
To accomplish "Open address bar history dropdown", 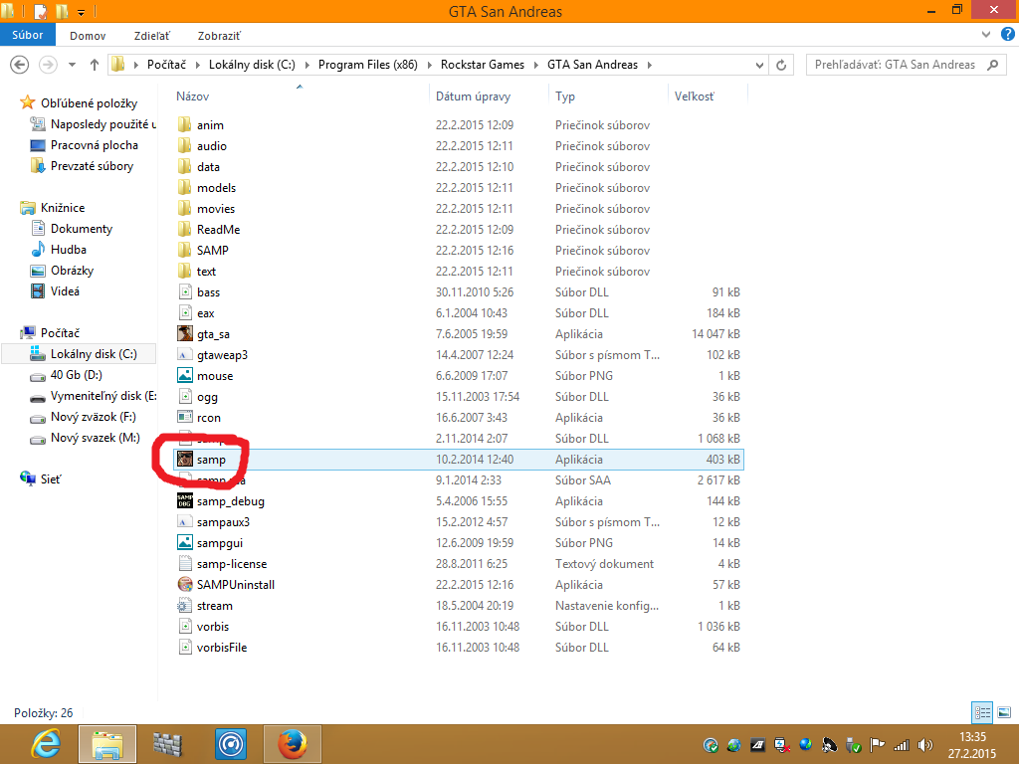I will pos(759,65).
